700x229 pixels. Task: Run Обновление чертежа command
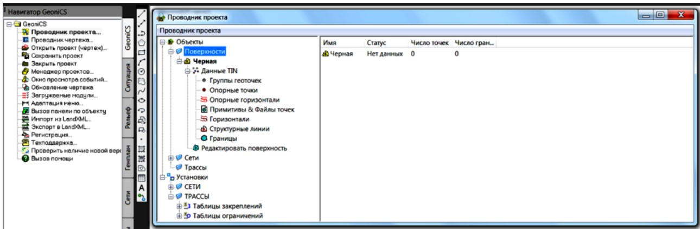click(x=61, y=87)
